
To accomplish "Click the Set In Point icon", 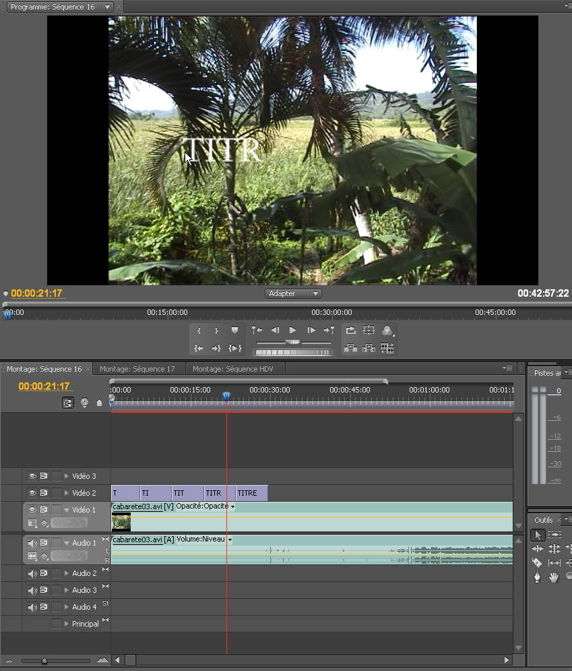I will (199, 330).
